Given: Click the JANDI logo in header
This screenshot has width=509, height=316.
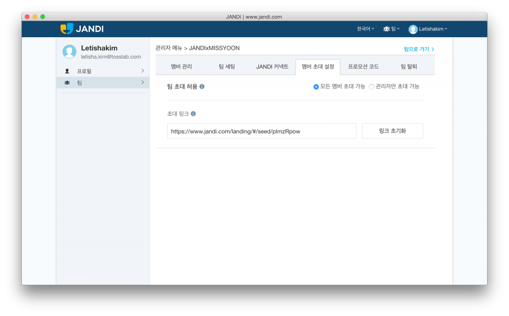Looking at the screenshot, I should (x=82, y=29).
